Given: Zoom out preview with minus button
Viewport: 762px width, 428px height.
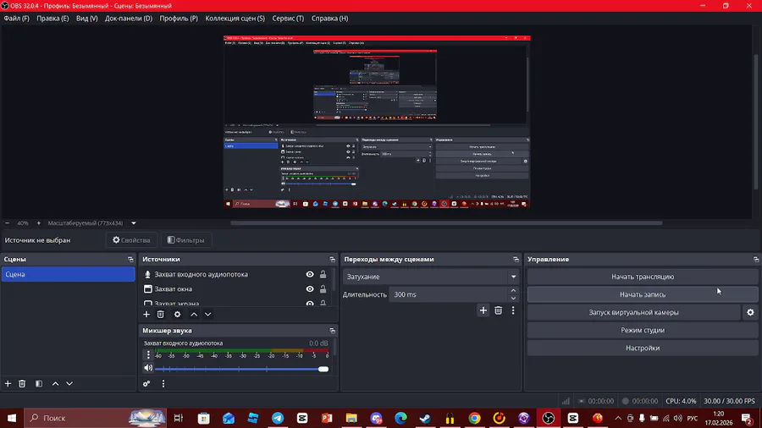Looking at the screenshot, I should click(7, 223).
